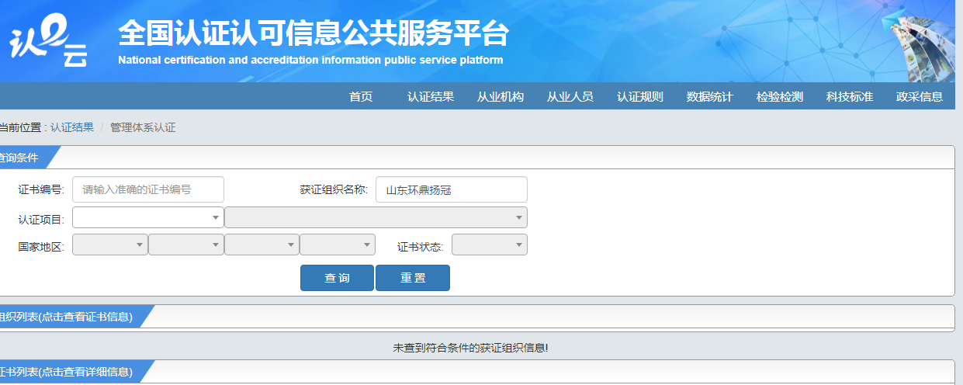Viewport: 963px width, 385px height.
Task: Open the 首页 menu item
Action: [x=361, y=96]
